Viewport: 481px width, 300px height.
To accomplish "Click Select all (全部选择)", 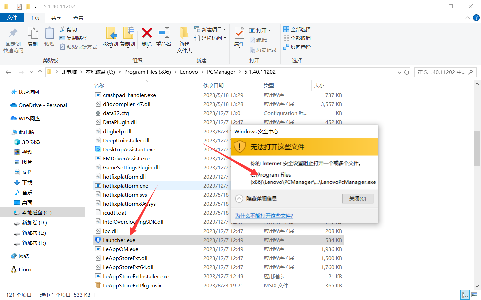I will (x=297, y=29).
